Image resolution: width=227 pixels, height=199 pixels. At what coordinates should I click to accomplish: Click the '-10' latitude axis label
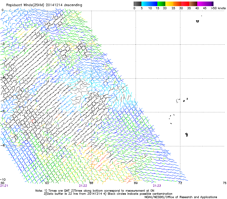tap(3, 180)
